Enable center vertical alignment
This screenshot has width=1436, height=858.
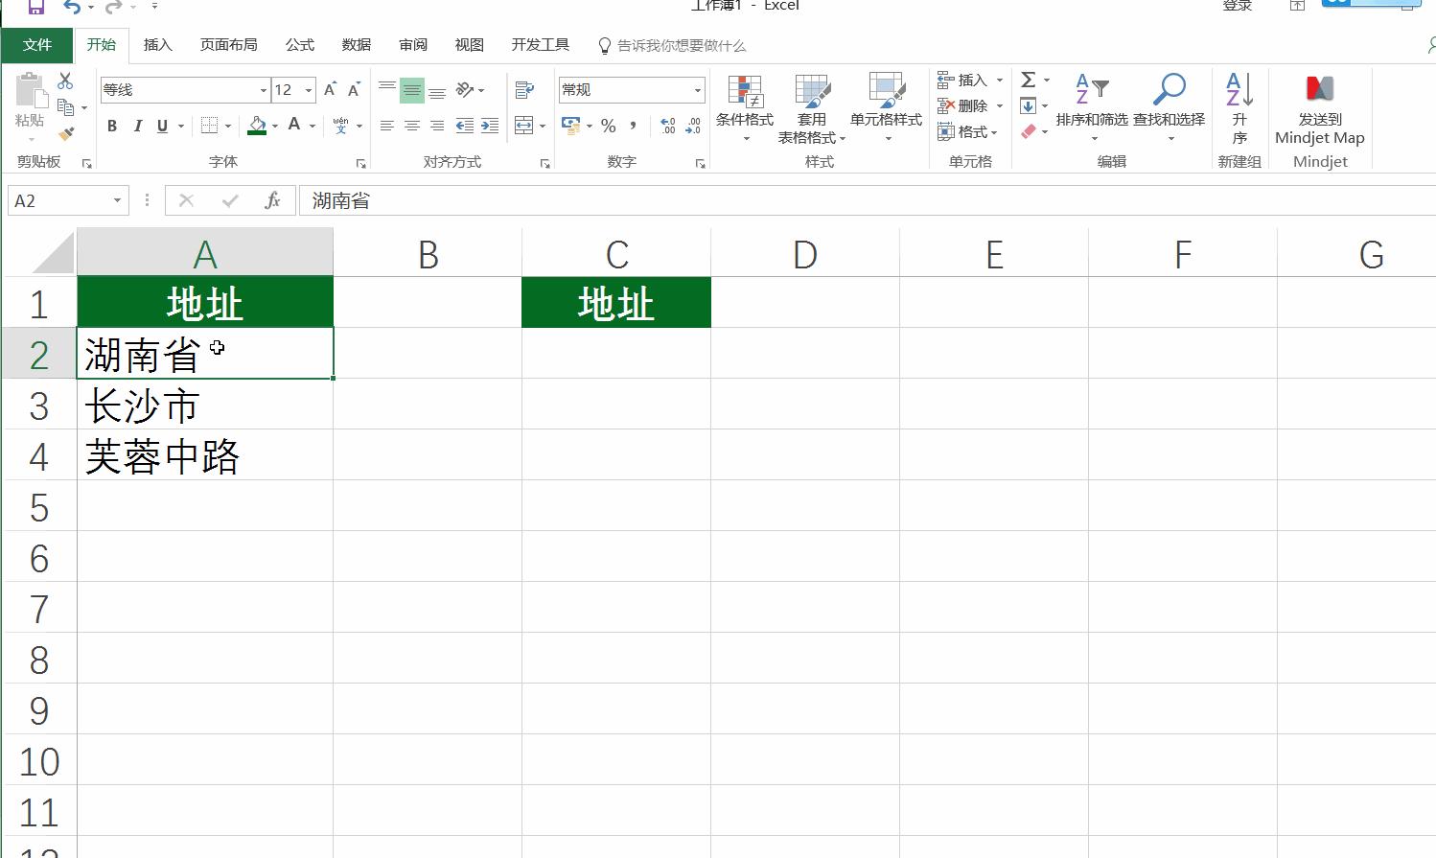pos(411,89)
